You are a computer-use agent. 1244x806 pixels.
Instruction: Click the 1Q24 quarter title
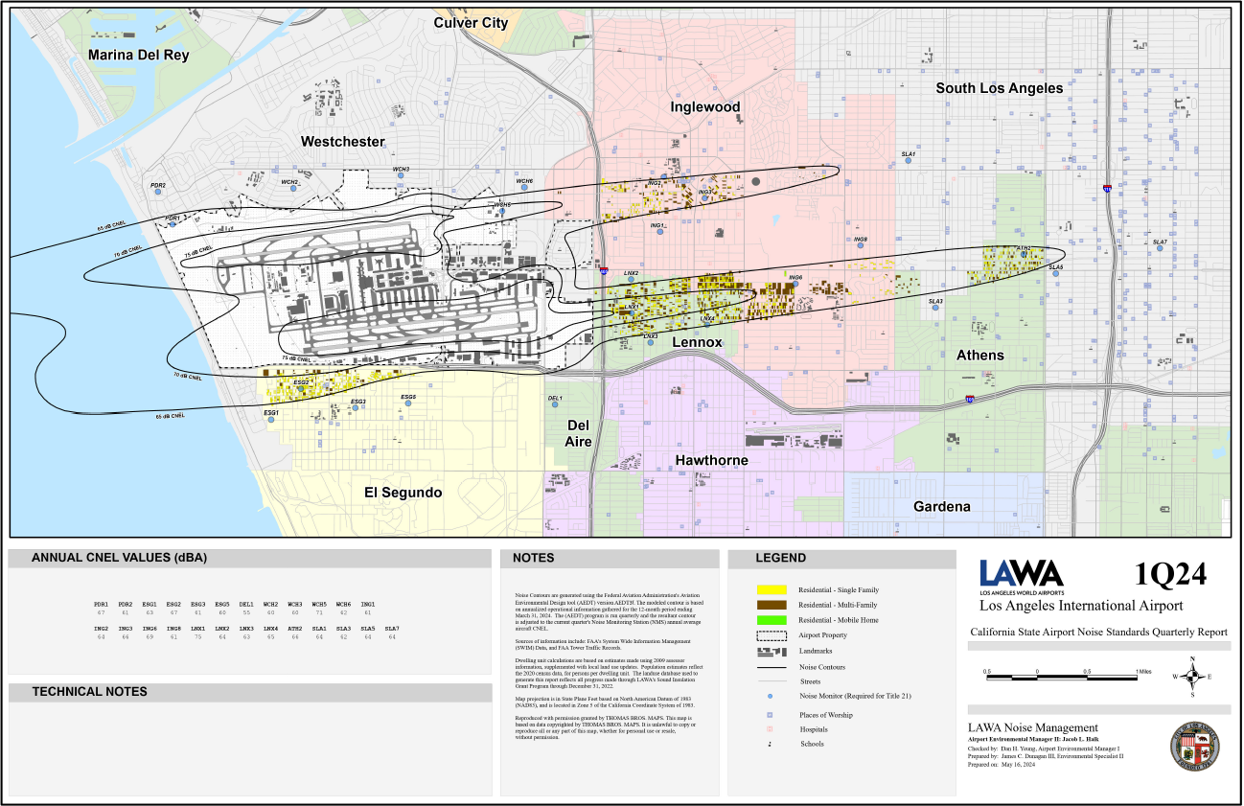(x=1171, y=574)
